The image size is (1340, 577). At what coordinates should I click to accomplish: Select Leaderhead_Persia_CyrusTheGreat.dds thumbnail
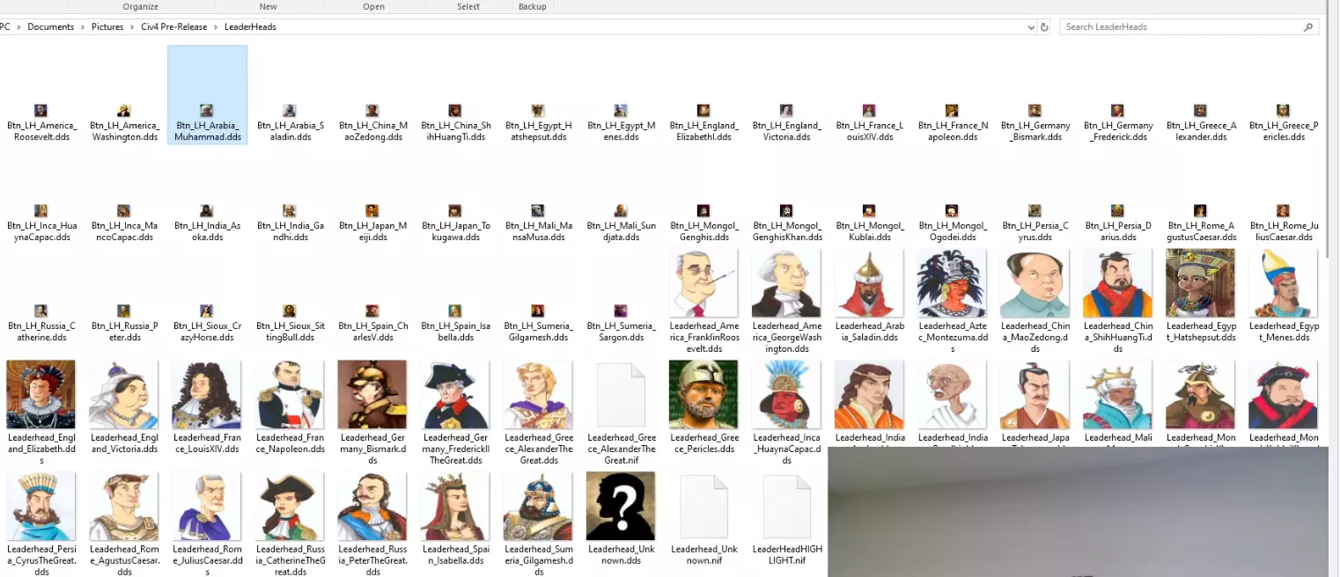[x=40, y=507]
